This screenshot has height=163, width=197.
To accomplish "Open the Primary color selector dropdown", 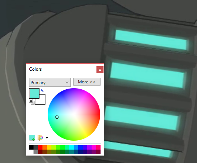I will [x=50, y=82].
